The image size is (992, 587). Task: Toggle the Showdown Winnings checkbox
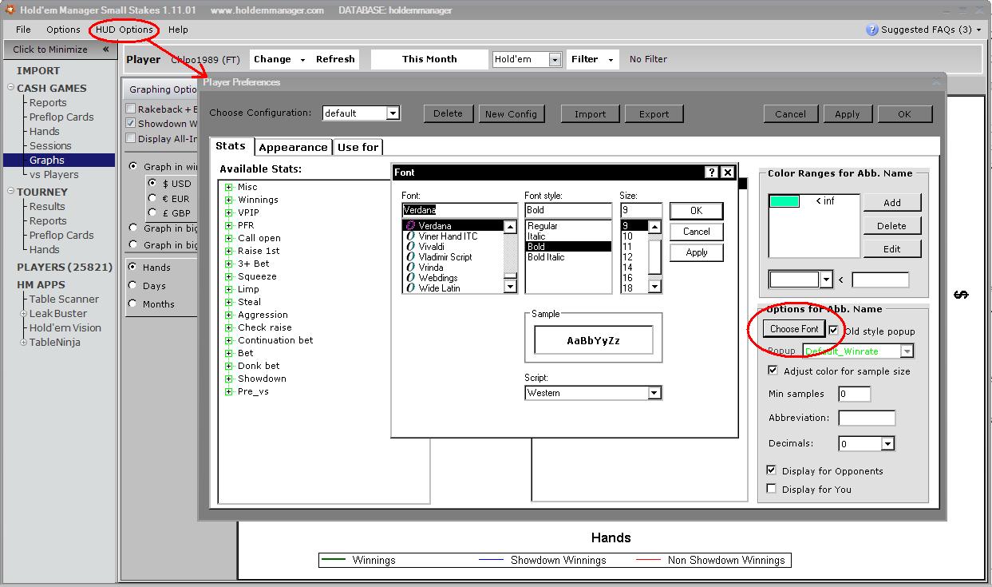(x=131, y=124)
